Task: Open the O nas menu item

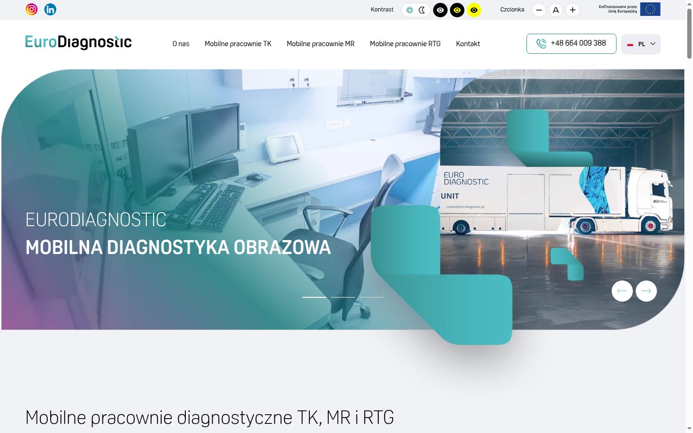Action: click(x=181, y=44)
